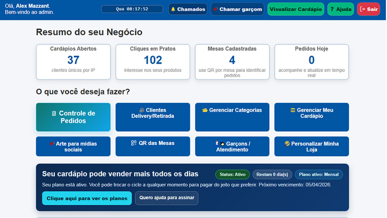Click the question mark Ajuda icon
The width and height of the screenshot is (387, 218).
[332, 9]
